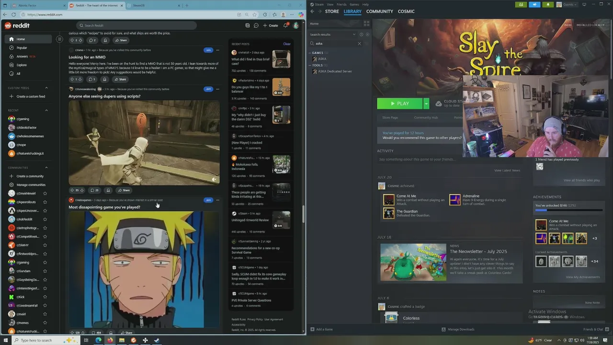Collapse TOOLS category in Steam library
The image size is (613, 345).
(x=310, y=65)
